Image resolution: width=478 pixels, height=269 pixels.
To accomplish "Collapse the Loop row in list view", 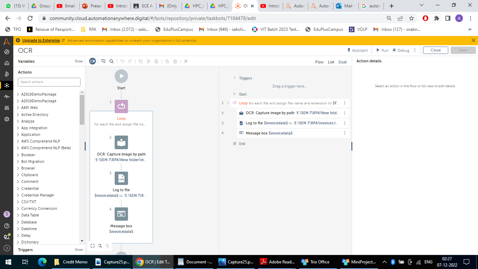I will pyautogui.click(x=228, y=103).
